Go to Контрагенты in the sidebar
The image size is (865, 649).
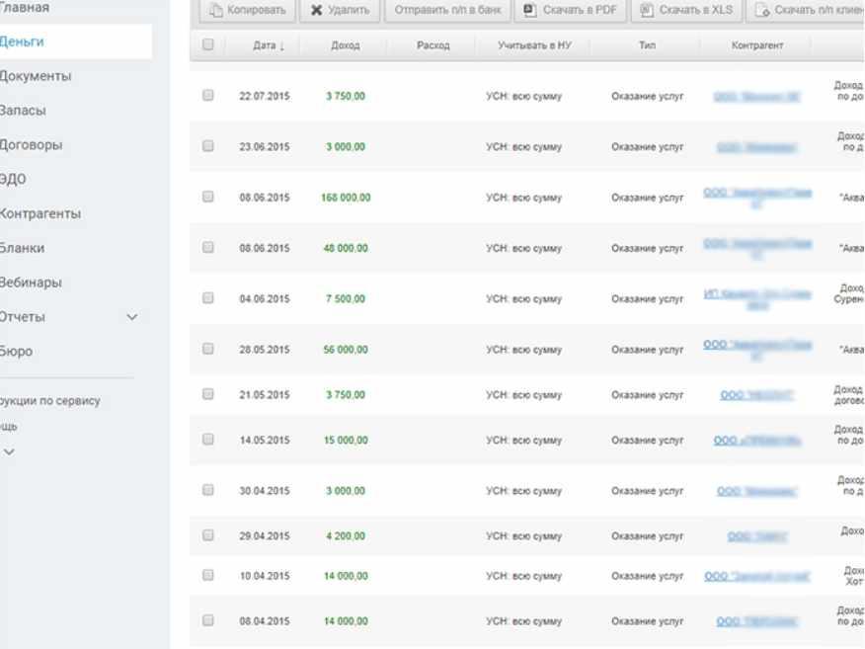(41, 213)
